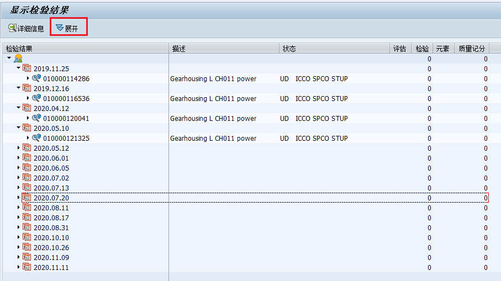
Task: Click the calendar icon for 2020.10.10
Action: (x=27, y=237)
